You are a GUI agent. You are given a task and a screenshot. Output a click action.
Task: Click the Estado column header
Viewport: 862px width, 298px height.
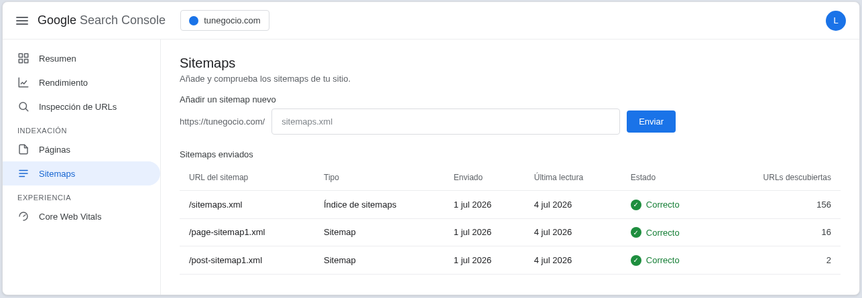click(x=643, y=177)
